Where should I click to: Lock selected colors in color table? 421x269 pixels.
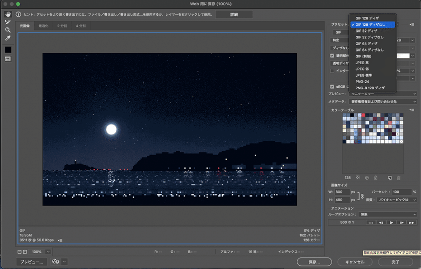tap(376, 178)
